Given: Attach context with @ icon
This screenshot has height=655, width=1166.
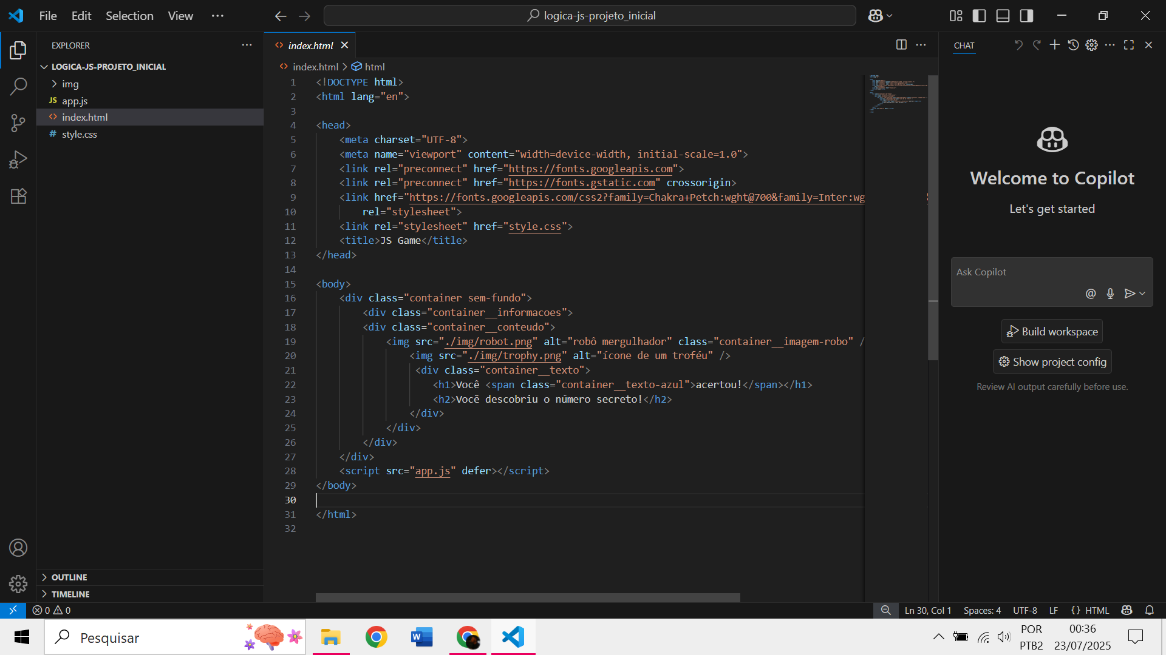Looking at the screenshot, I should coord(1091,294).
